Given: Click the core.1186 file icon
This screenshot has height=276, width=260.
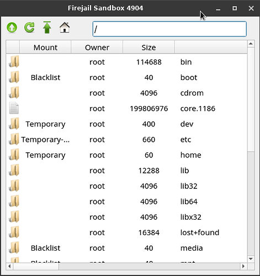Looking at the screenshot, I should [14, 108].
